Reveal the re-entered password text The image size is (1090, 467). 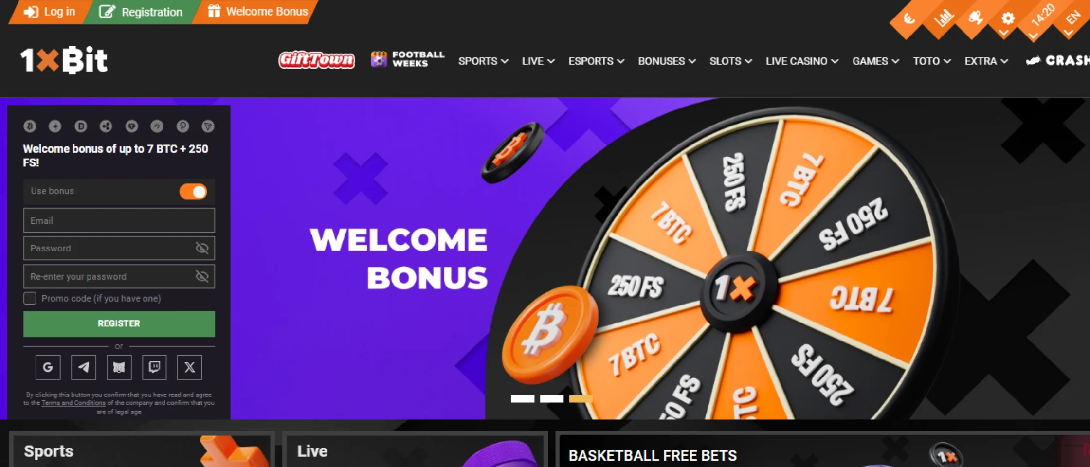click(201, 276)
